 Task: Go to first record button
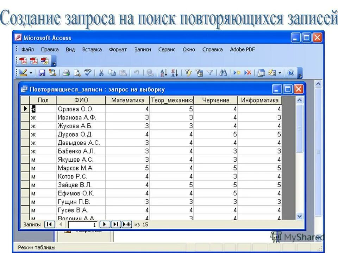coord(49,225)
